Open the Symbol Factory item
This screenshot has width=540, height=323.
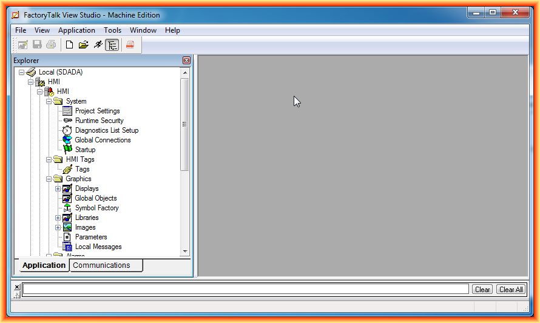96,208
